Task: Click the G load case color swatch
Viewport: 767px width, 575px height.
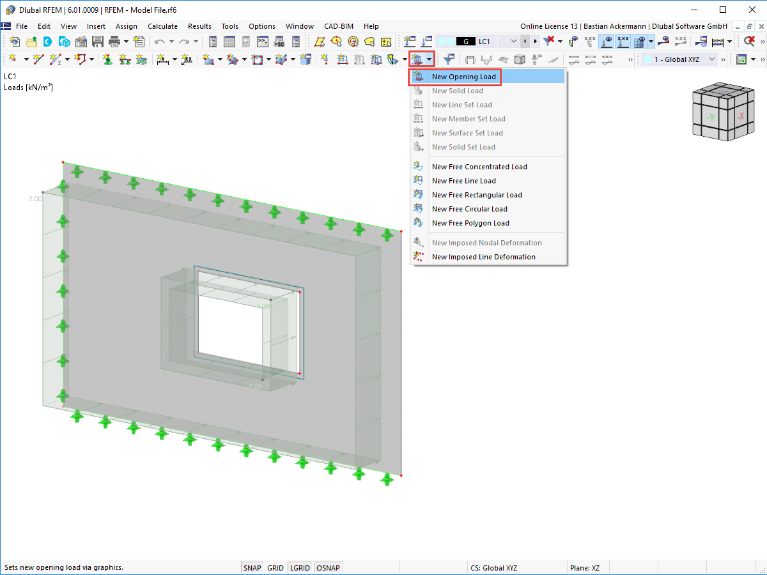Action: point(465,42)
